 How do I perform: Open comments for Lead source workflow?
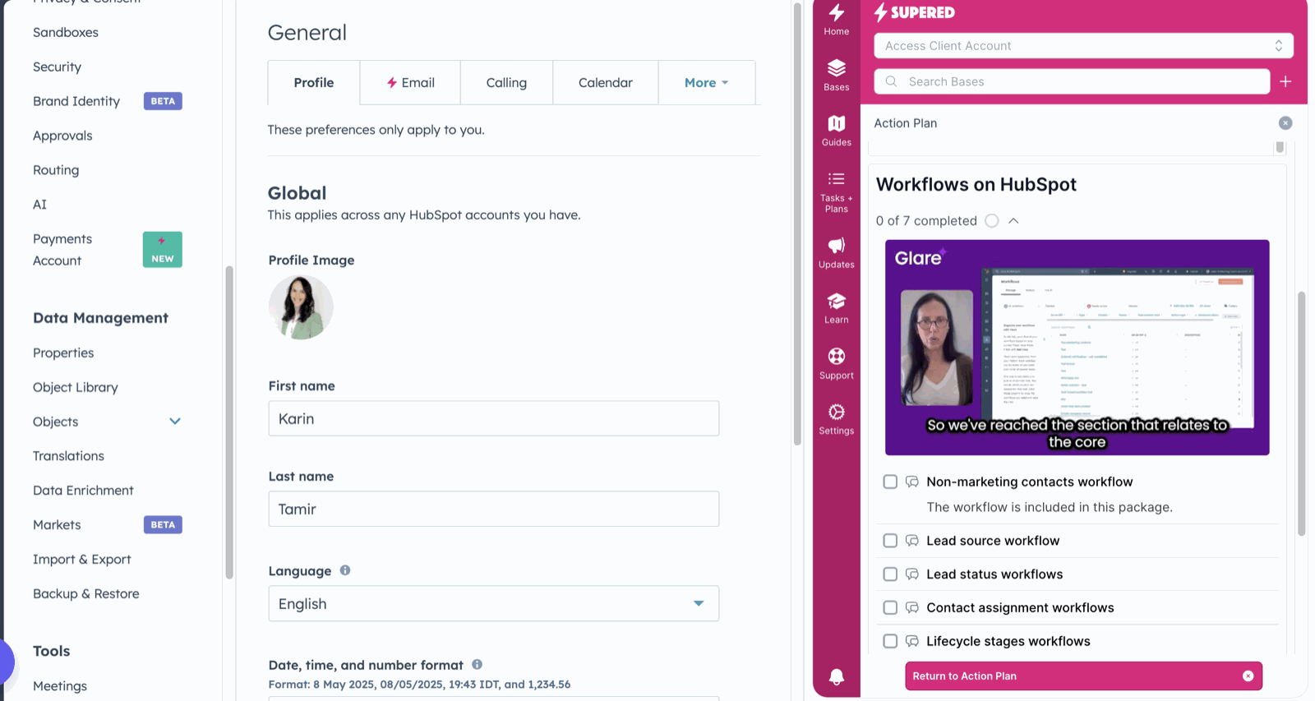pos(911,541)
